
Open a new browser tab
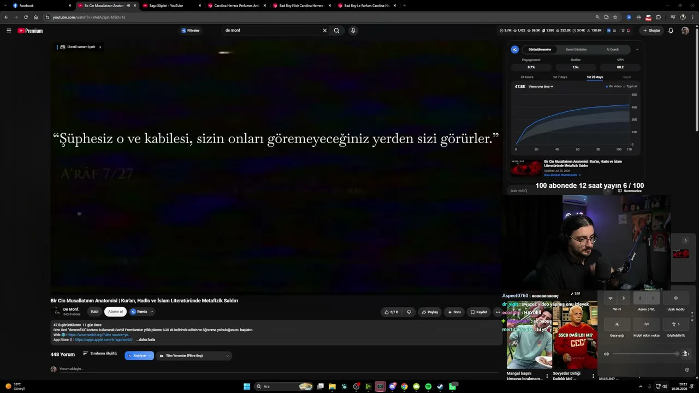click(404, 5)
